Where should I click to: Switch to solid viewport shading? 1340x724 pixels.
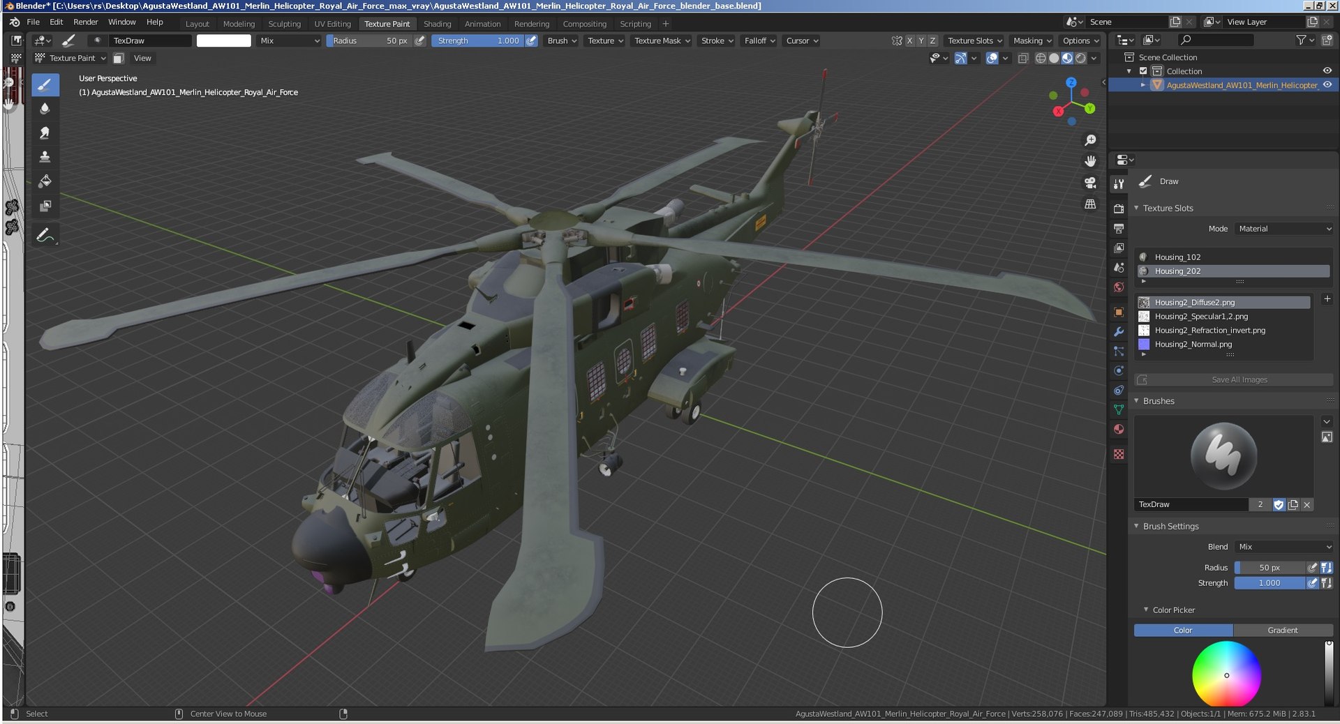(1054, 59)
